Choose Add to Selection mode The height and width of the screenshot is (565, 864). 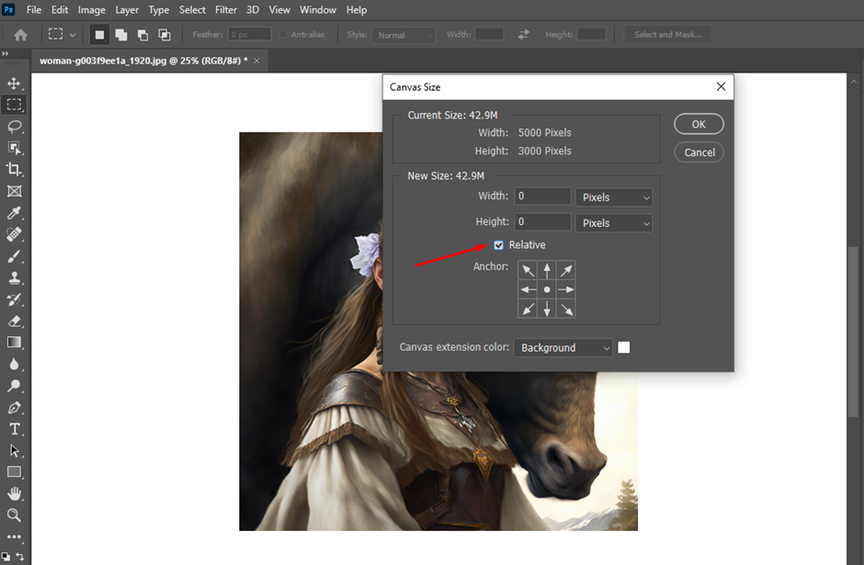(x=121, y=35)
